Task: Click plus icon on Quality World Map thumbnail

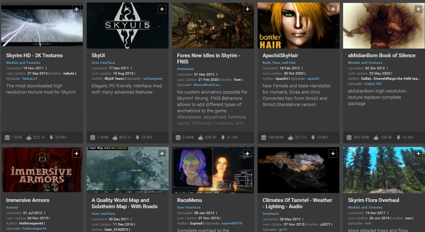Action: tap(162, 154)
